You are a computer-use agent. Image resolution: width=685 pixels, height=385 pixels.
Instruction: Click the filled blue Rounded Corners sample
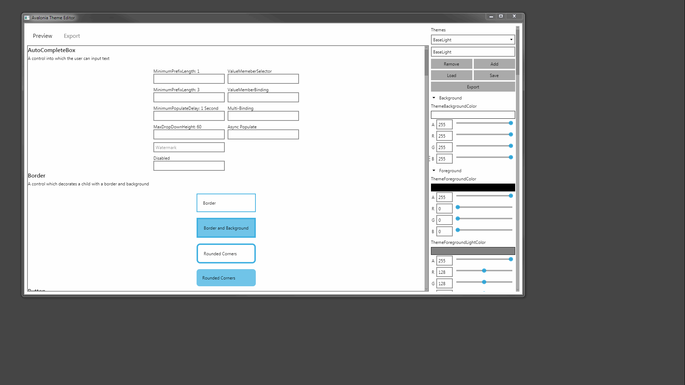tap(226, 278)
